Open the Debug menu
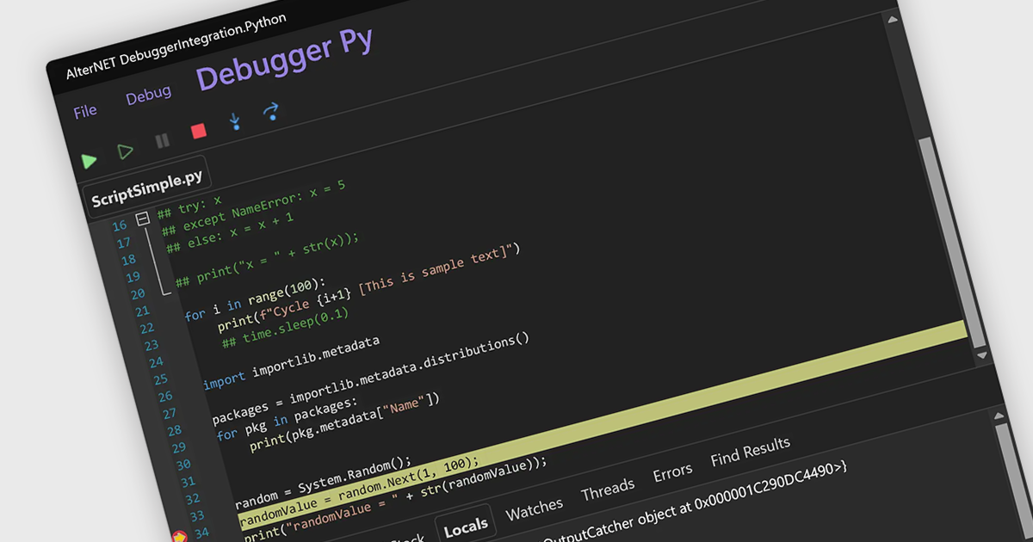Image resolution: width=1033 pixels, height=542 pixels. click(x=148, y=95)
